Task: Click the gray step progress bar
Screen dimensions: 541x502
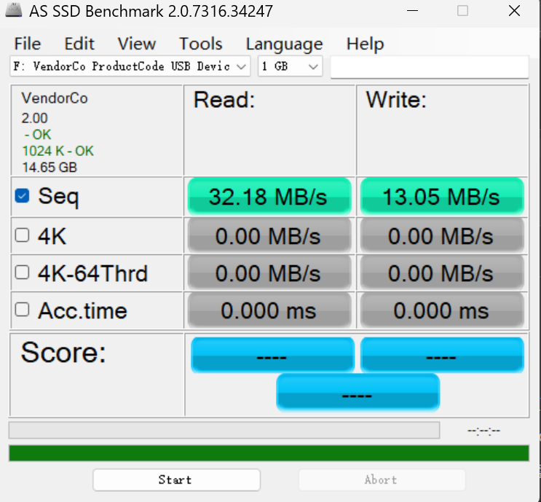Action: (x=224, y=430)
